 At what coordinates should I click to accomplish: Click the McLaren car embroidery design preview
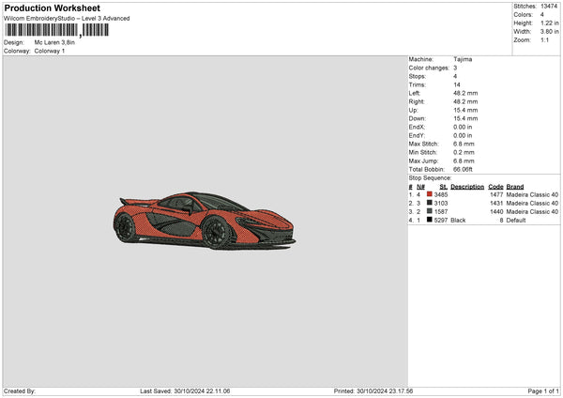205,222
